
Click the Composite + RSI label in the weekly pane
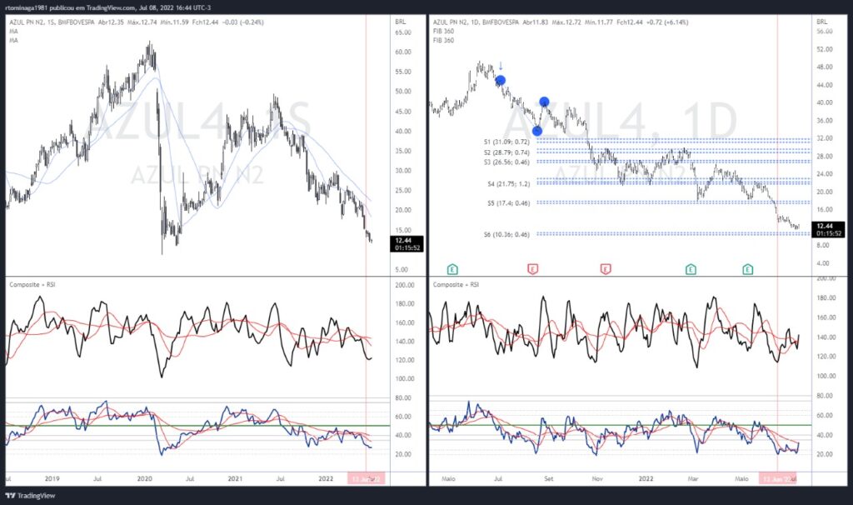coord(32,285)
